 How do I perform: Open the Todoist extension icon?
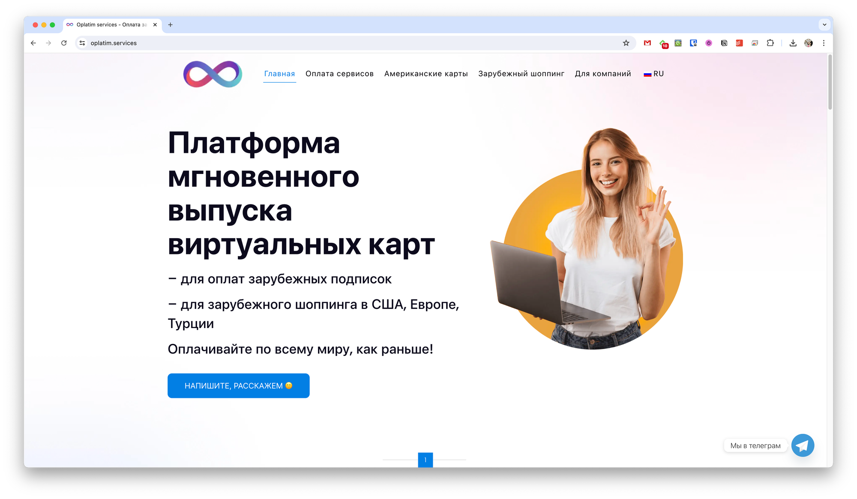click(x=739, y=43)
